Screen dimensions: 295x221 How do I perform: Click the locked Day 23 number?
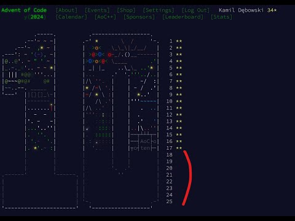pos(169,188)
